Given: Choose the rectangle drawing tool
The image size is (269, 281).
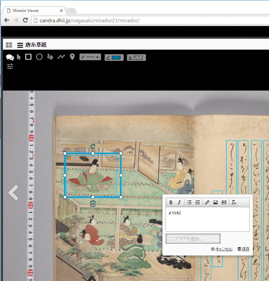Looking at the screenshot, I should 28,57.
